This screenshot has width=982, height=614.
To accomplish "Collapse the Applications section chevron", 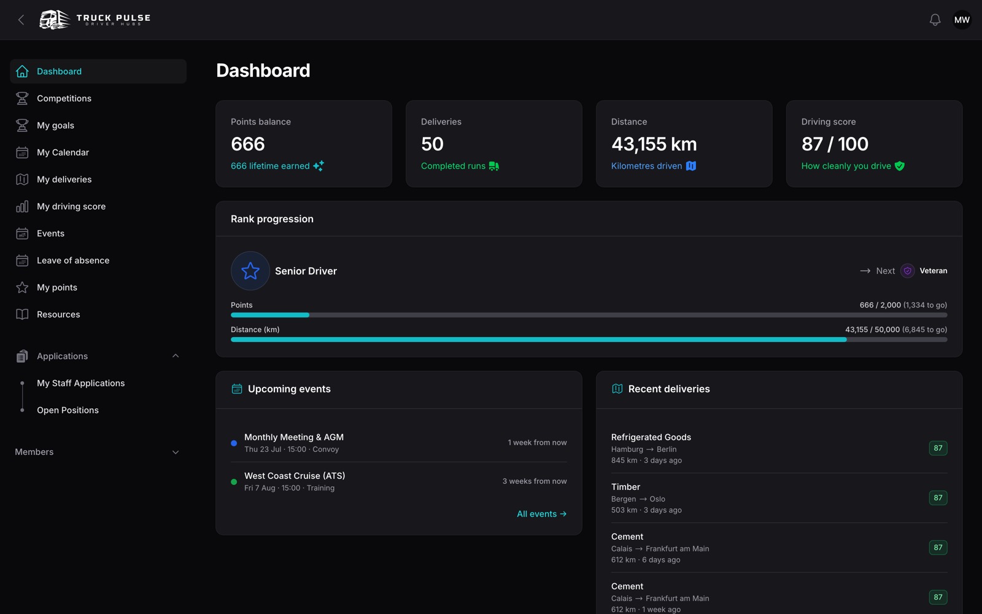I will point(176,356).
